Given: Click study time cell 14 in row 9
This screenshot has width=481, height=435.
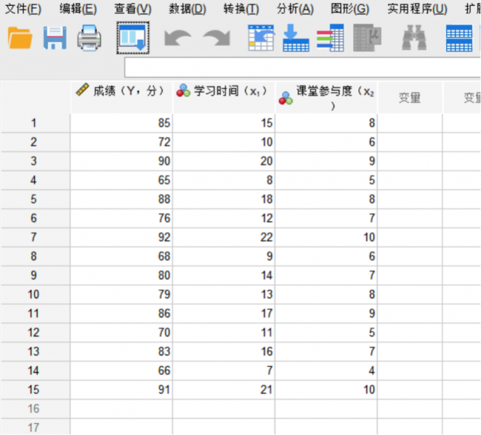Looking at the screenshot, I should tap(224, 275).
